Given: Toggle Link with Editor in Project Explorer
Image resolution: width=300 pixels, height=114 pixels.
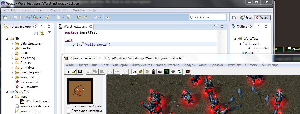Looking at the screenshot, I should [x=42, y=34].
